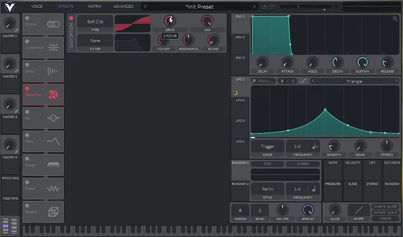The height and width of the screenshot is (237, 403).
Task: Click the Random frequency note icon
Action: pos(314,189)
